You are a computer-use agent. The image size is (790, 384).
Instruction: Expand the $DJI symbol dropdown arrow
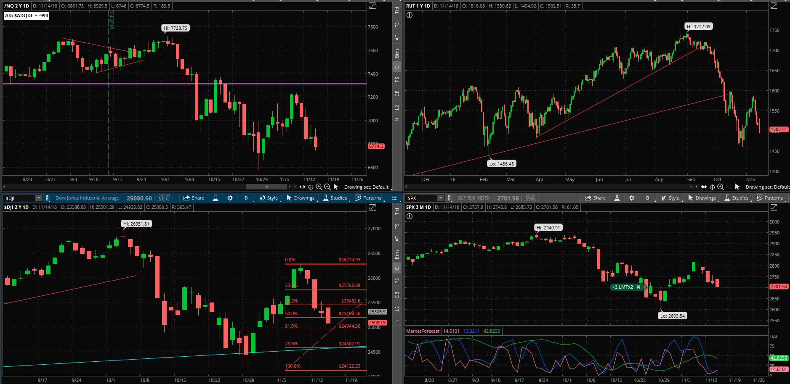point(39,198)
